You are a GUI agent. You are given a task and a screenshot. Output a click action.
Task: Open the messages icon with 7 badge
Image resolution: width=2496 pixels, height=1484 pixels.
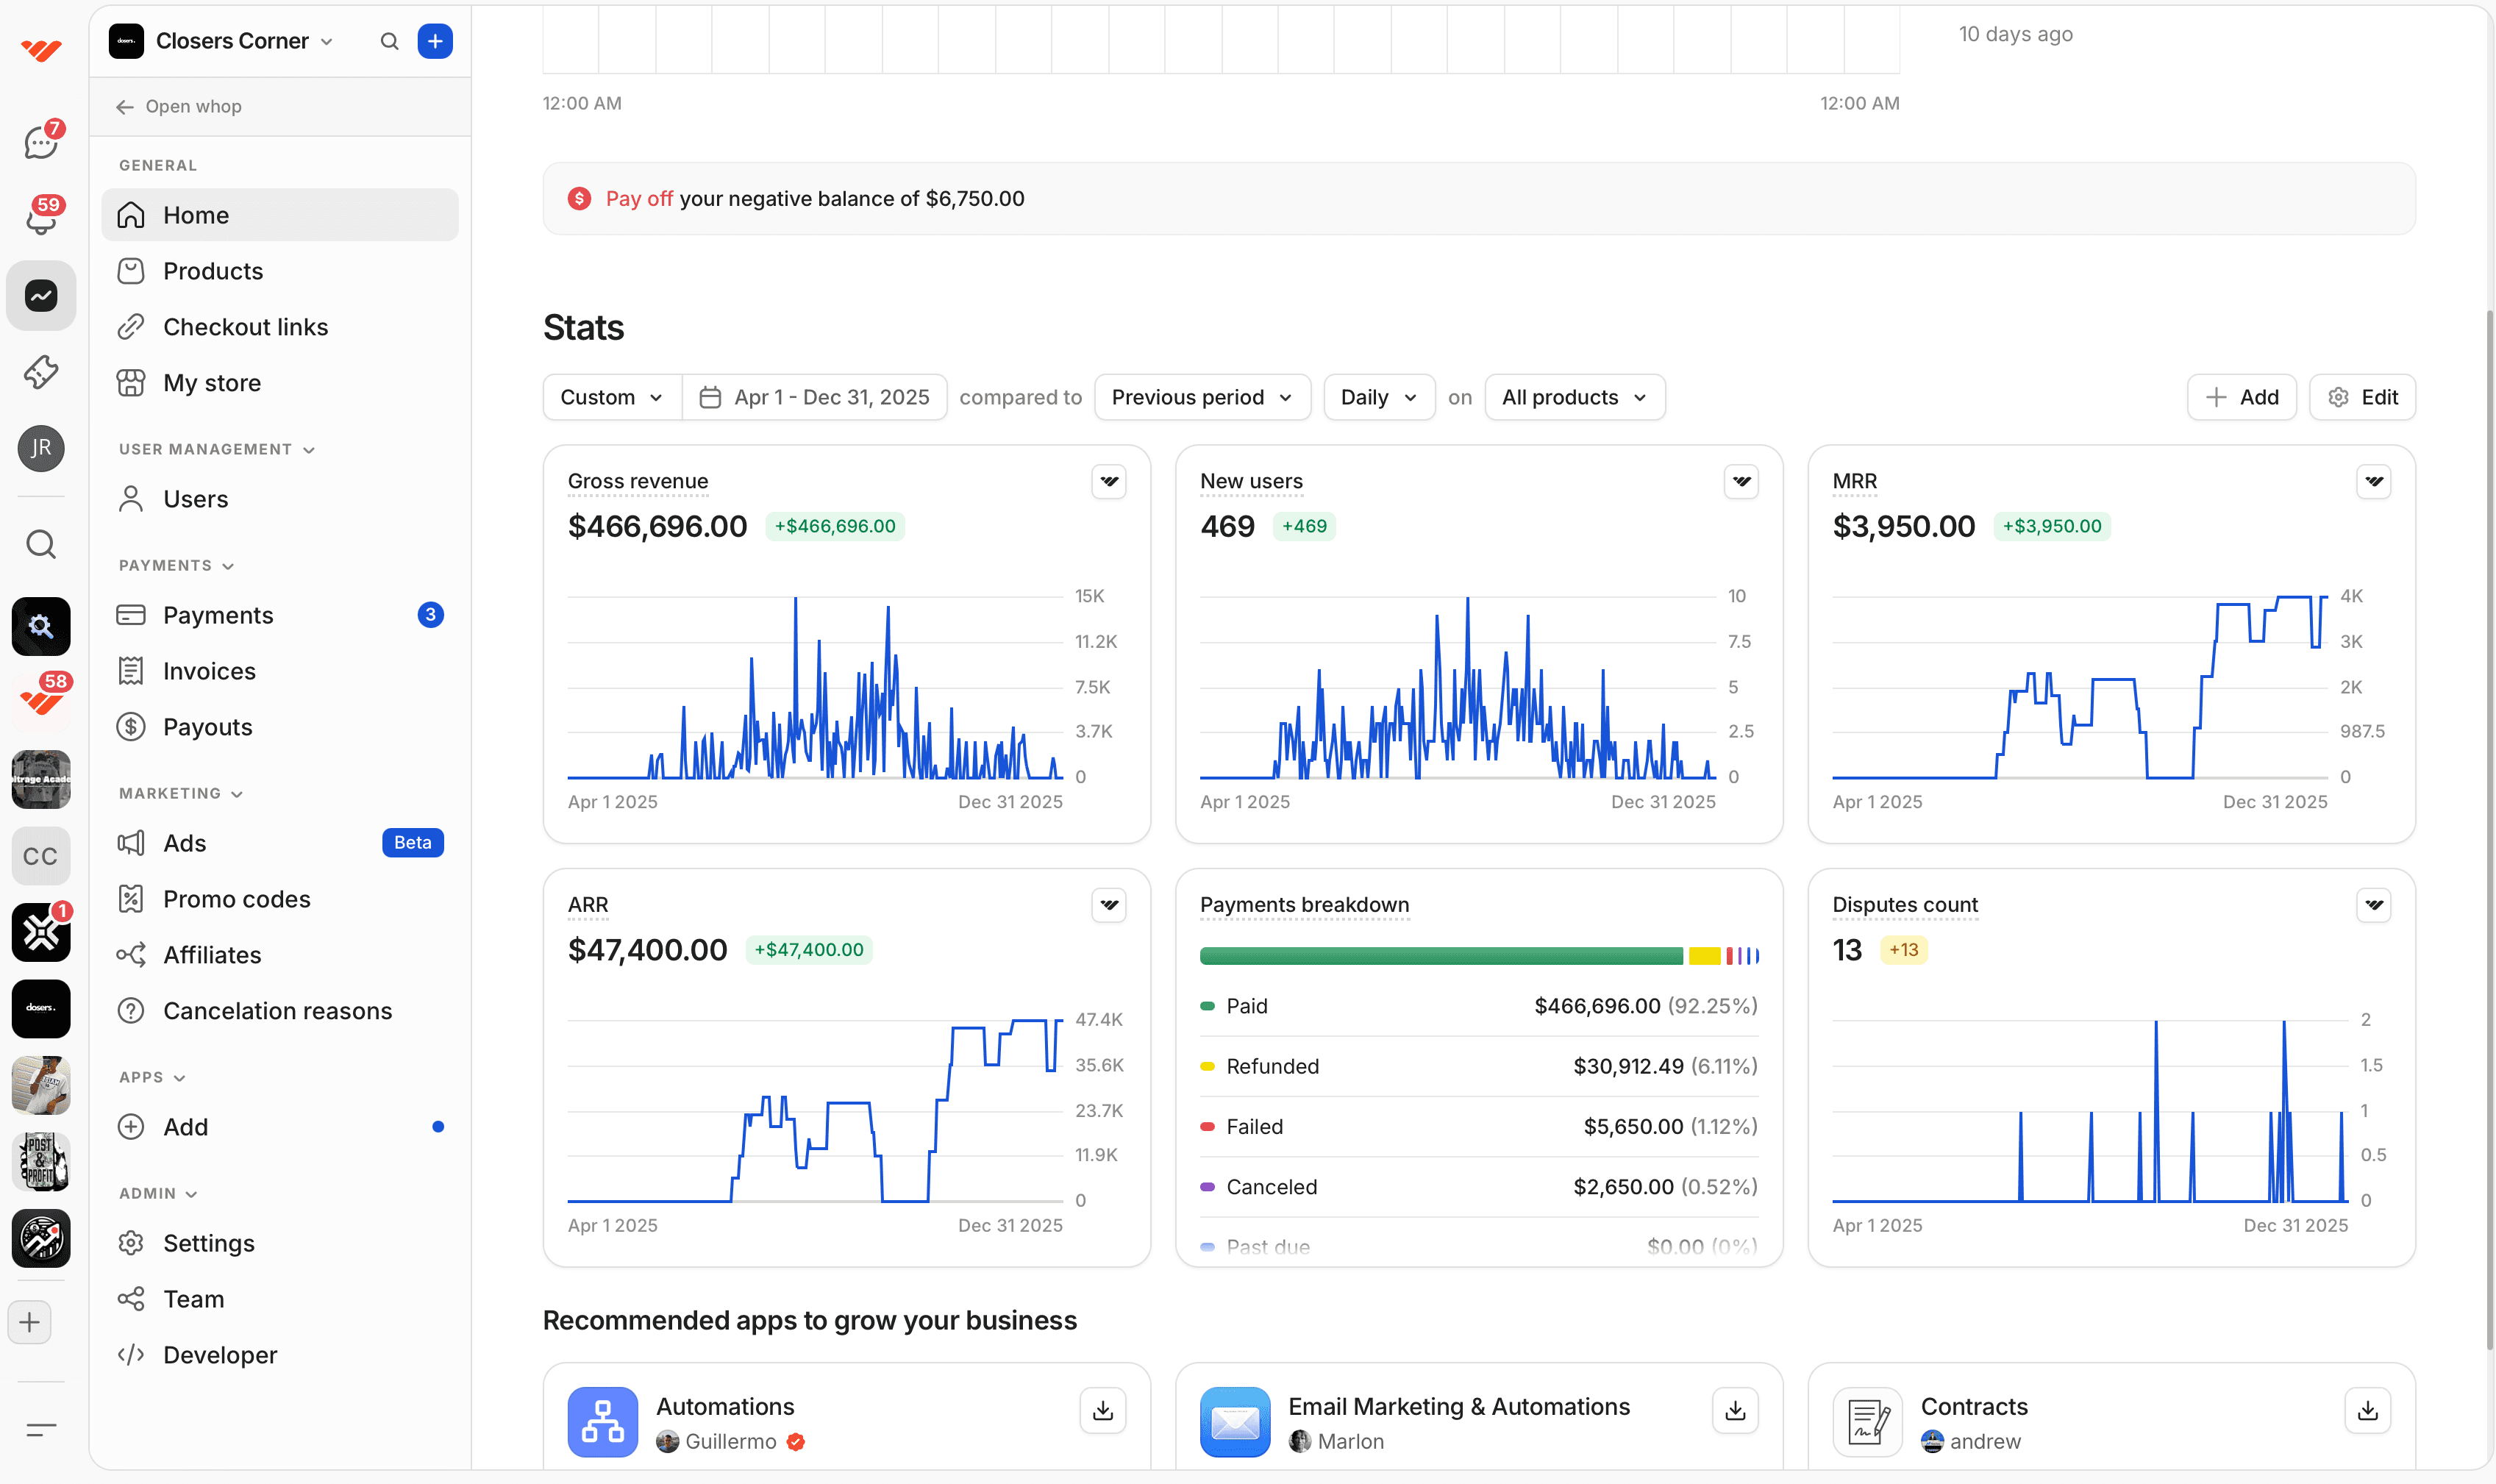(41, 141)
